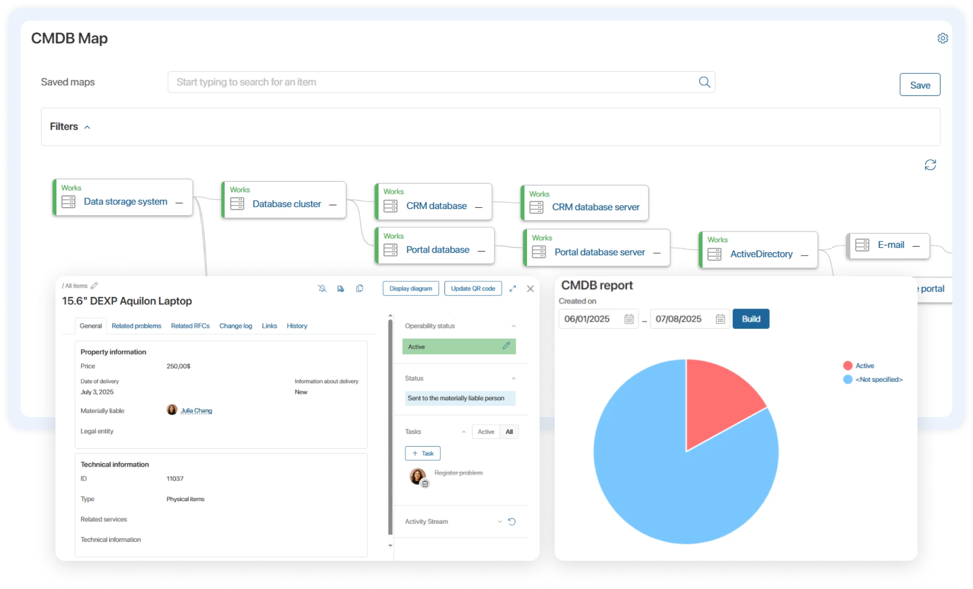Open the Related problems tab

coord(136,325)
